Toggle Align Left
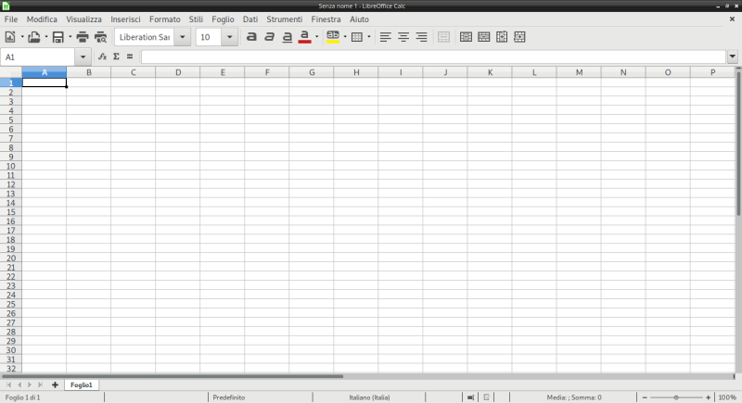The height and width of the screenshot is (403, 742). (x=385, y=37)
